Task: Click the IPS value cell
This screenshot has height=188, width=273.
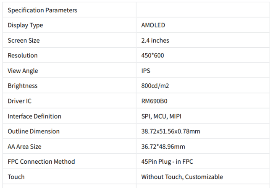Action: [x=146, y=71]
